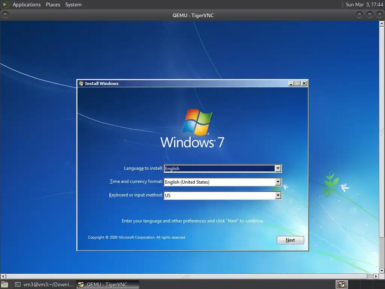The width and height of the screenshot is (385, 289).
Task: Maximize the QEMU - TigerVNC window
Action: pos(370,15)
